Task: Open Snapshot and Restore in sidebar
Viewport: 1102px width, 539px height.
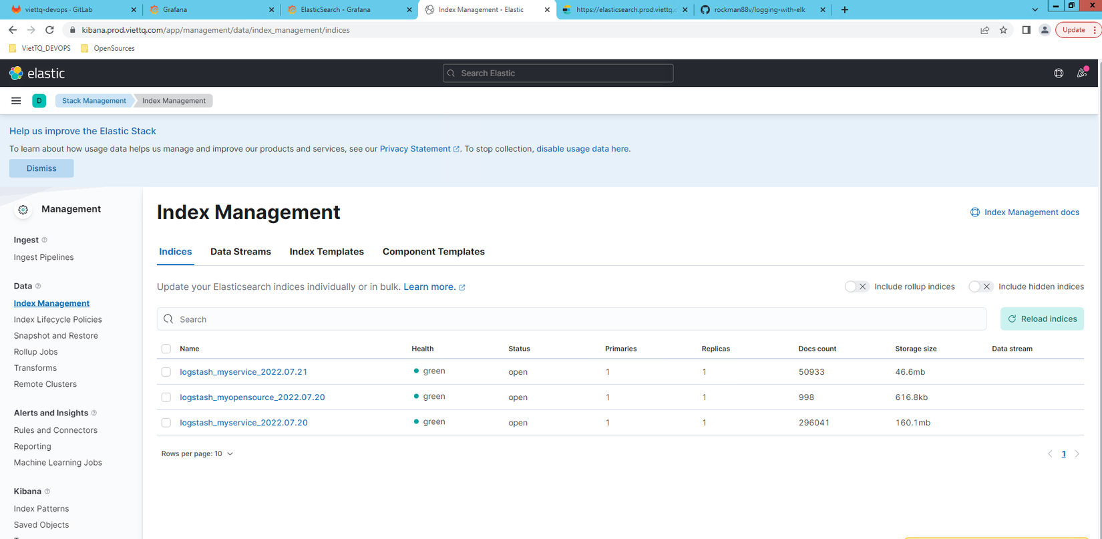Action: coord(56,335)
